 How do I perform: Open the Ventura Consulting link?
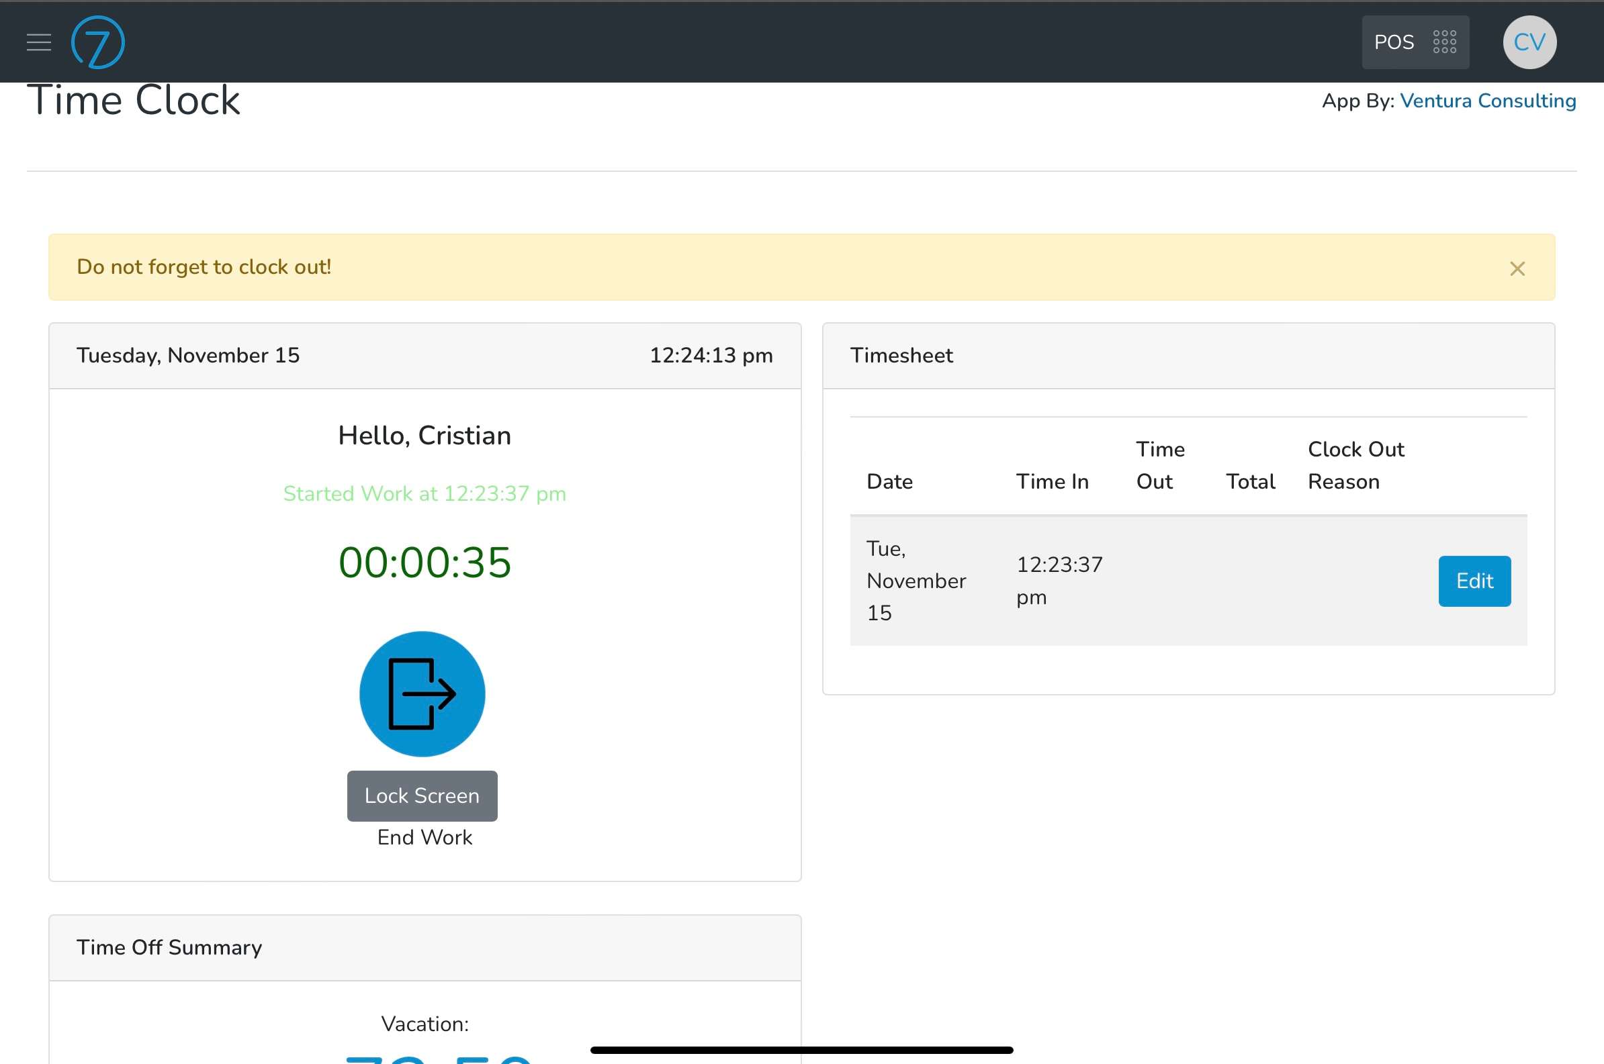click(1488, 101)
